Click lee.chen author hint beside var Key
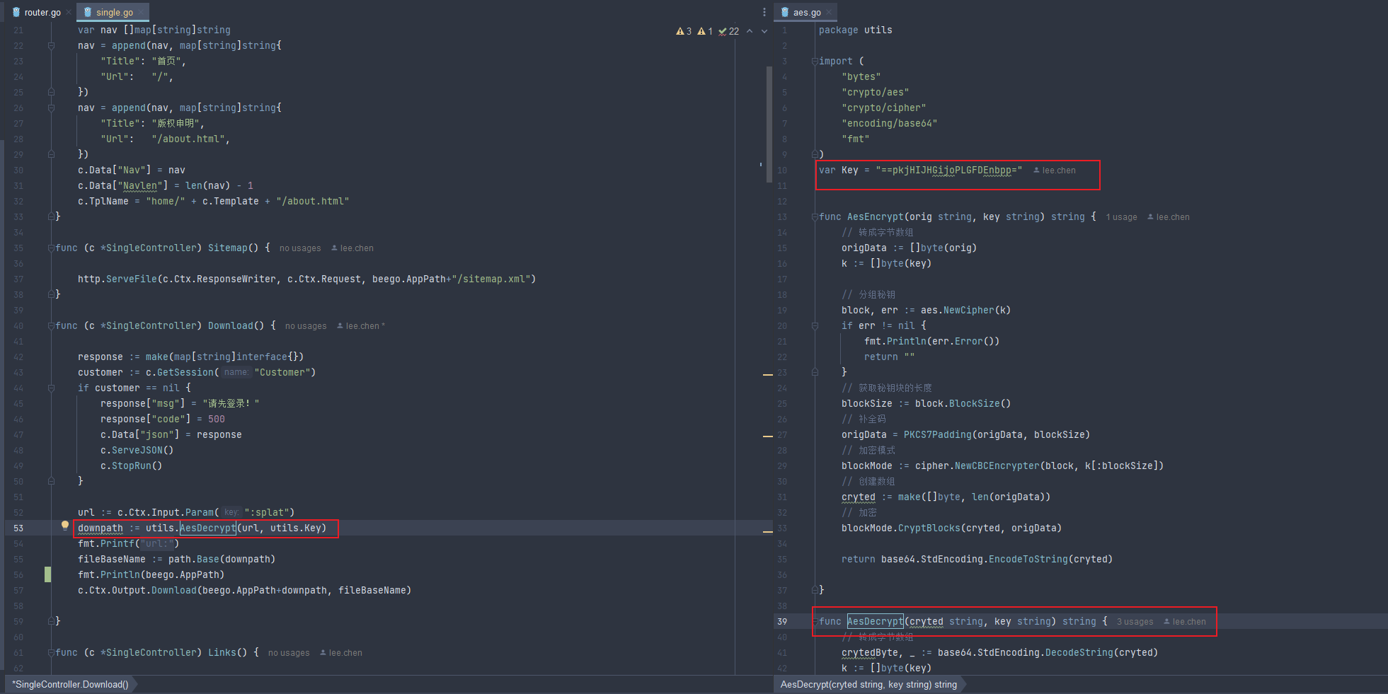 [x=1054, y=170]
